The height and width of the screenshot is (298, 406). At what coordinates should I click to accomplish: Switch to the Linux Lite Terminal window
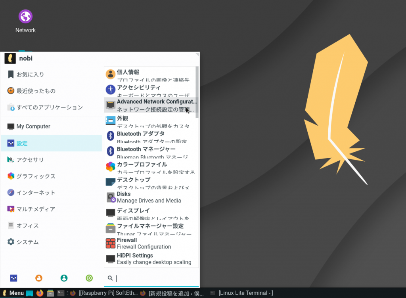click(241, 293)
